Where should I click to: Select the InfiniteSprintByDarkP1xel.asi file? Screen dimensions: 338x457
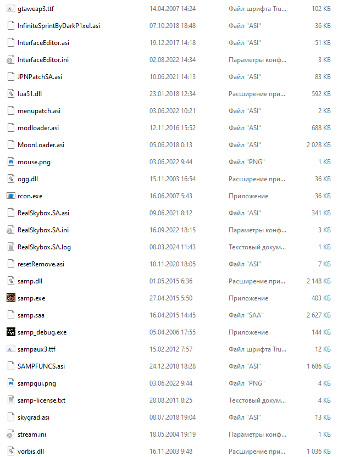(x=58, y=26)
